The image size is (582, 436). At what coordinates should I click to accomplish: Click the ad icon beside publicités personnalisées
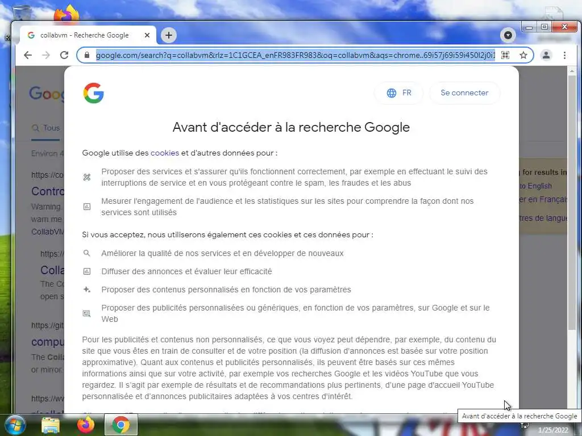click(87, 313)
